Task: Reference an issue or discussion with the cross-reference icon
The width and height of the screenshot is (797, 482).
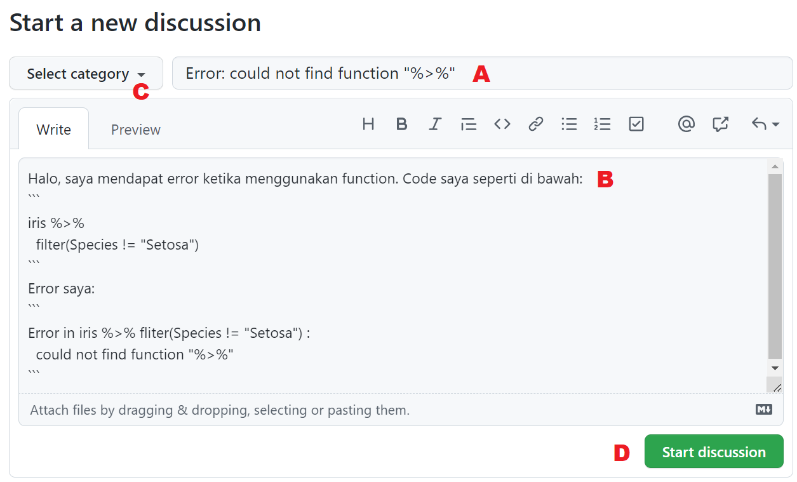Action: pyautogui.click(x=720, y=124)
